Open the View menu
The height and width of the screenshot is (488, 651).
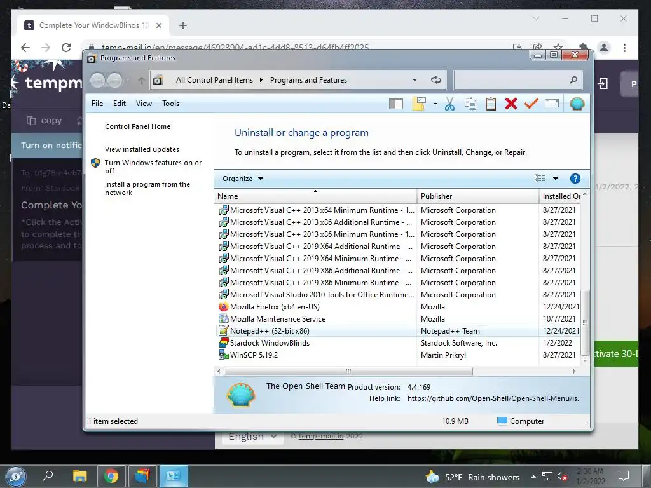[x=144, y=104]
